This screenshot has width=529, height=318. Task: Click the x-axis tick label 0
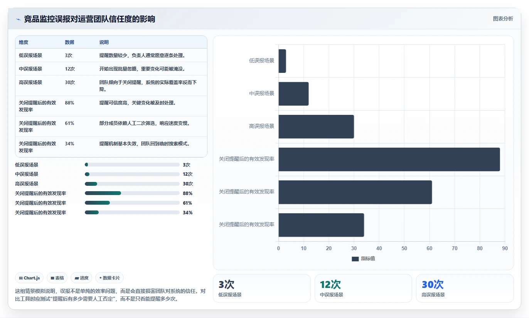(x=278, y=248)
